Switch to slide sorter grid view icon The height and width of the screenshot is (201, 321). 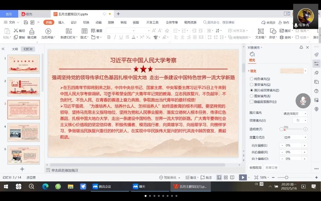pyautogui.click(x=226, y=177)
